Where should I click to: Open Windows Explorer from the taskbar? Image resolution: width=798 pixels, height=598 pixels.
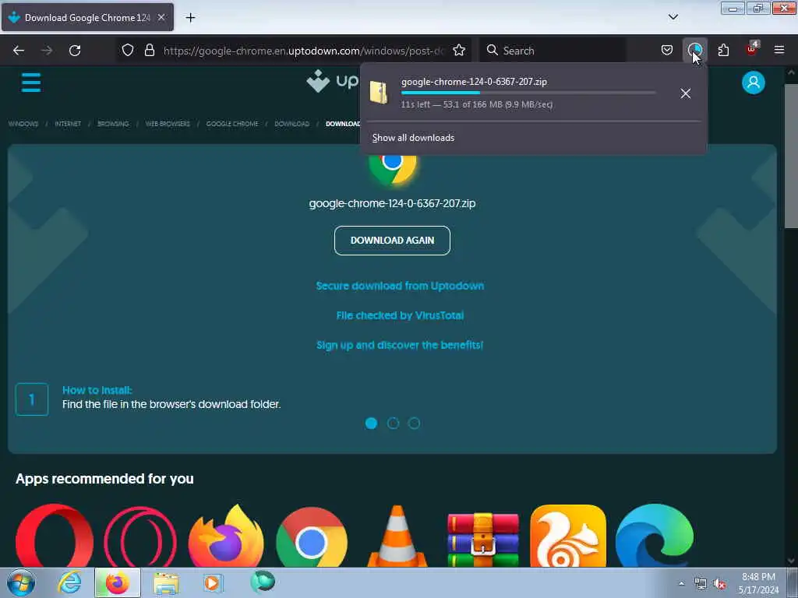[166, 583]
